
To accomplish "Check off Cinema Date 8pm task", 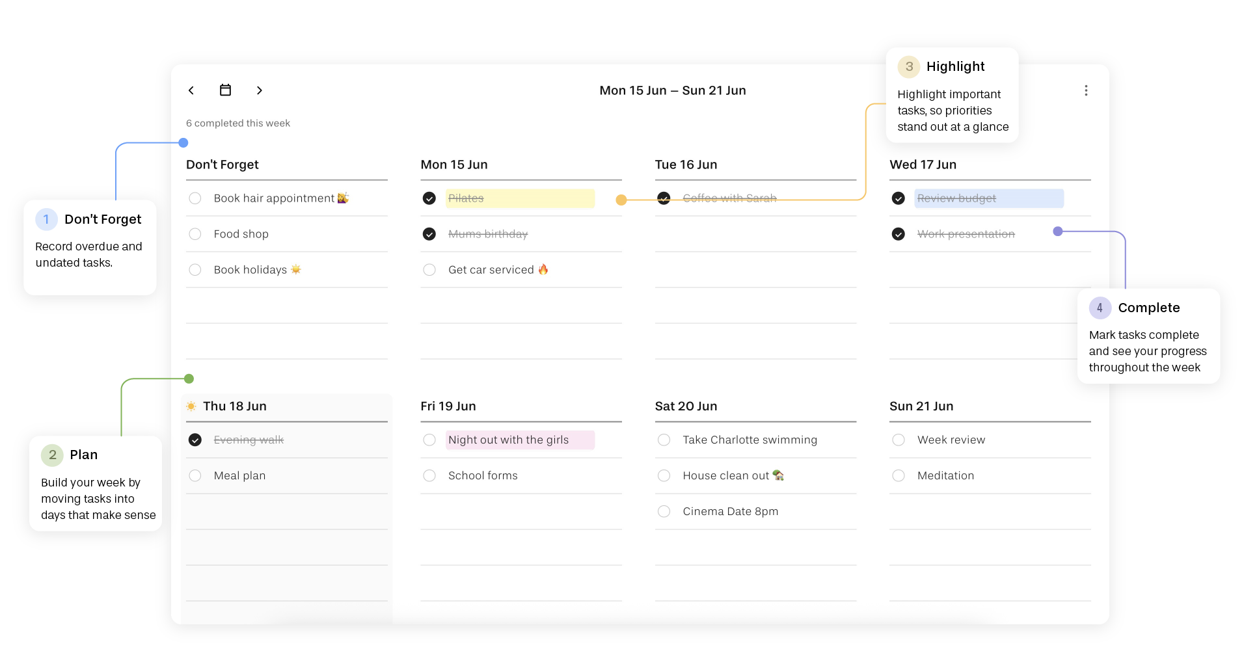I will (664, 512).
